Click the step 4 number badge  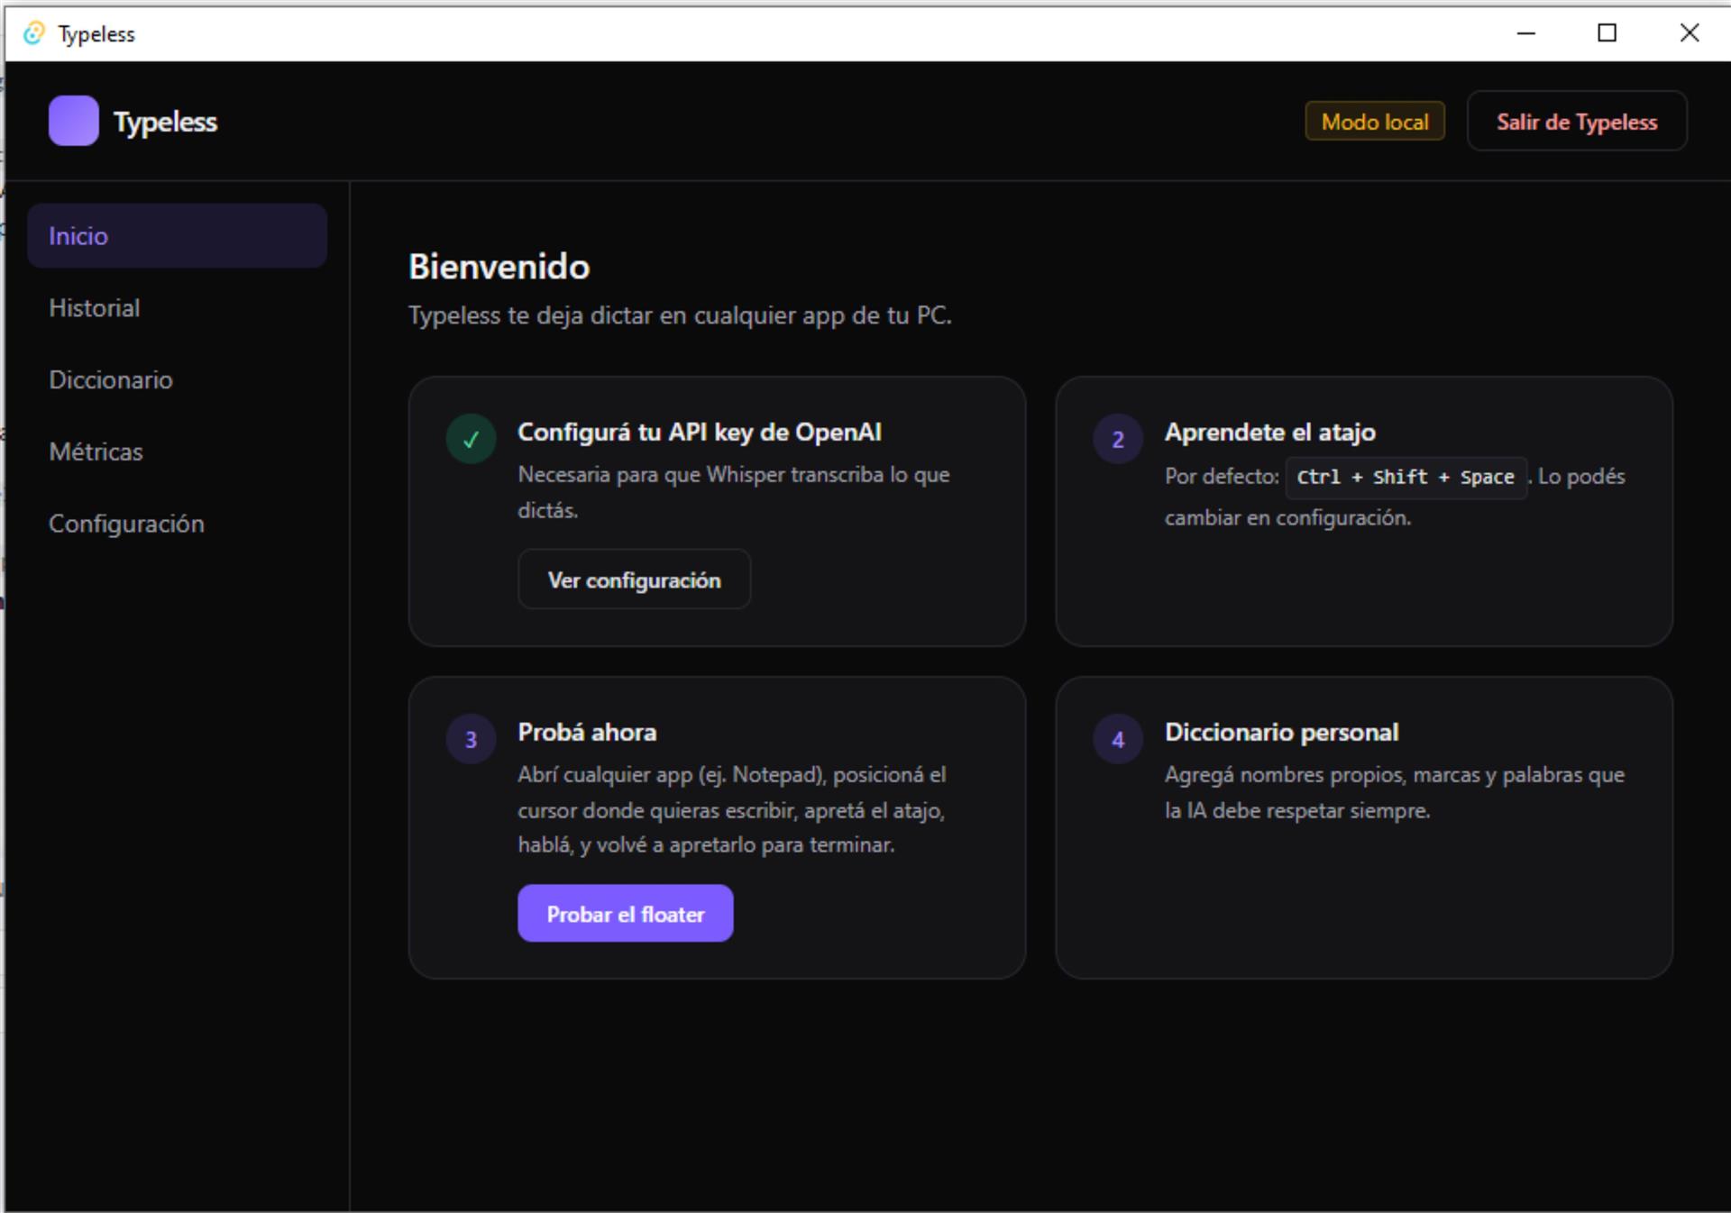pos(1118,740)
